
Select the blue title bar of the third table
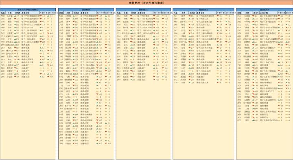[x=143, y=9]
